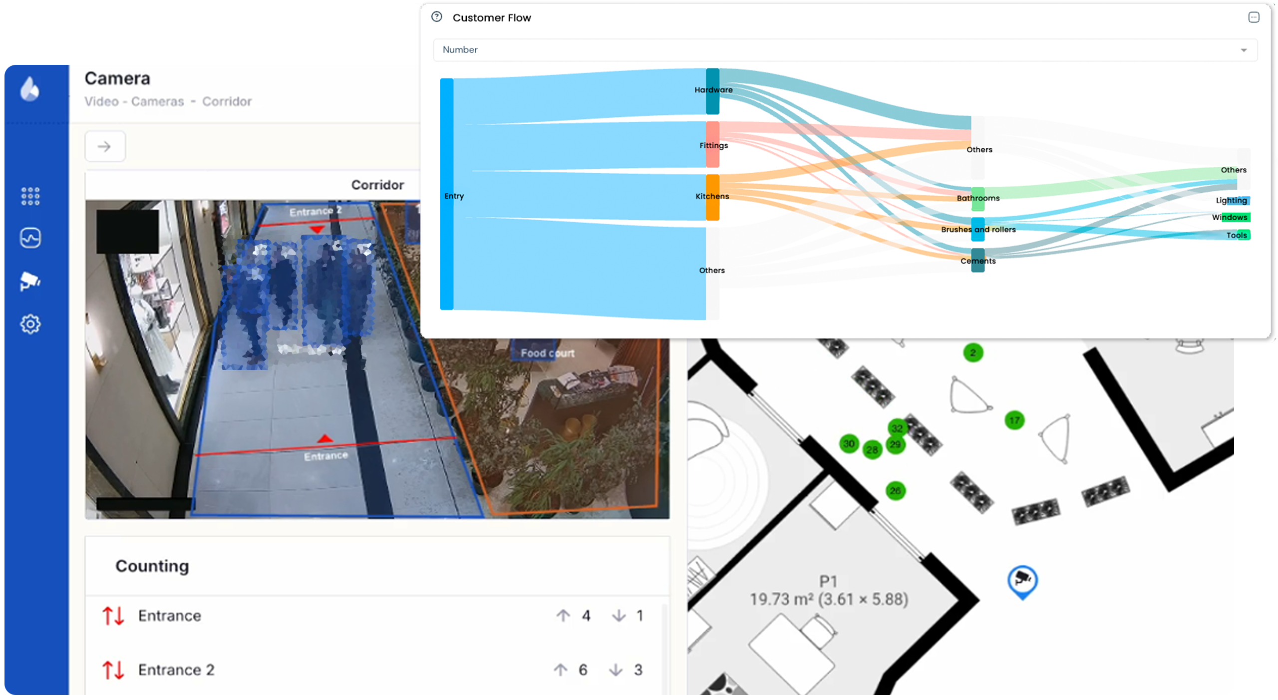Click the Video breadcrumb link
This screenshot has height=700, width=1278.
[x=101, y=102]
